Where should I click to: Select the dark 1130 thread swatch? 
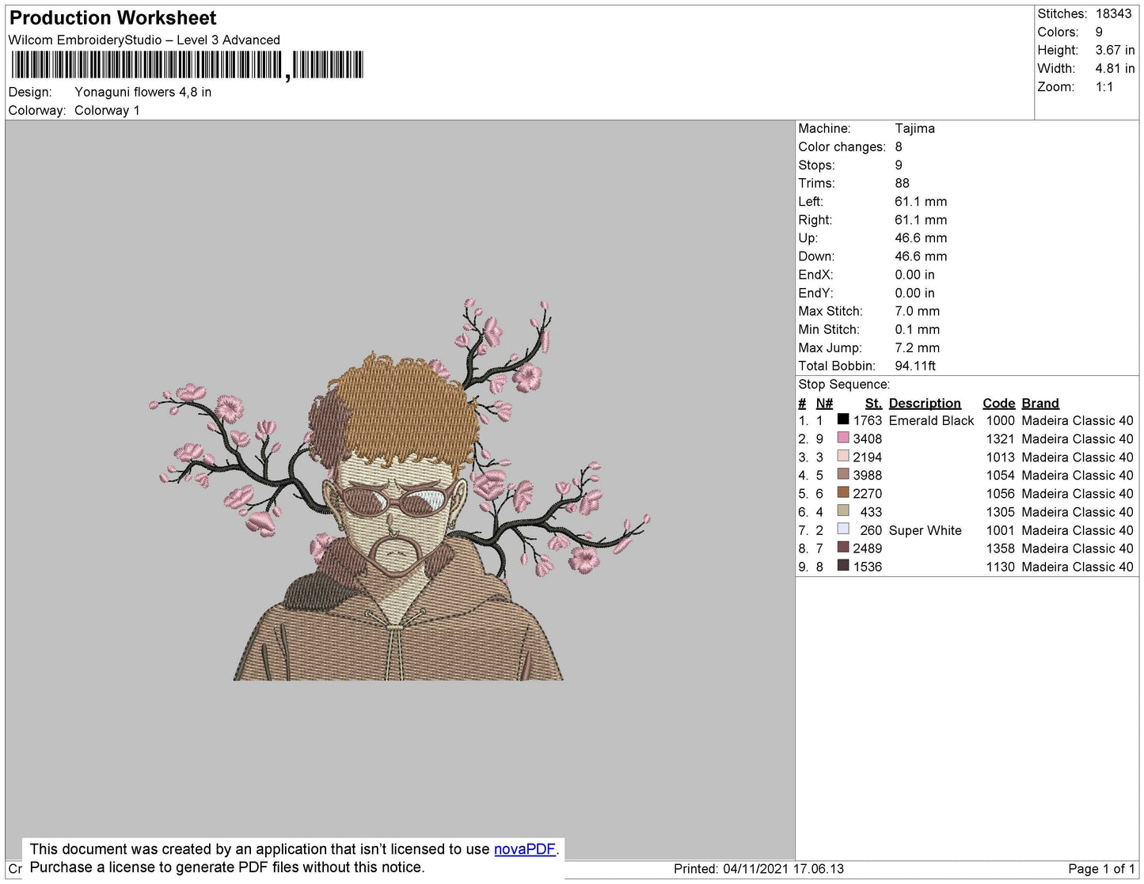pyautogui.click(x=843, y=565)
